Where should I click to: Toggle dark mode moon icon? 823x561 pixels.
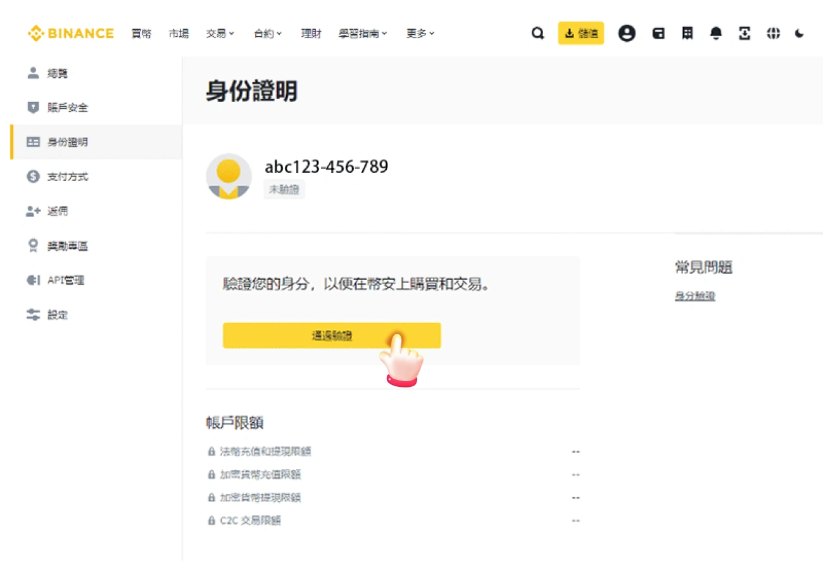point(800,34)
